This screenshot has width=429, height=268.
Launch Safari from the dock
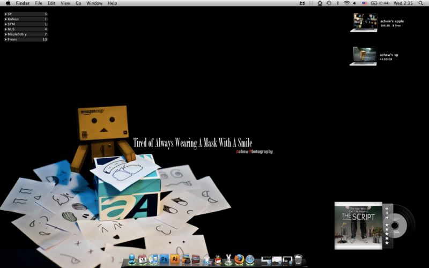pos(250,259)
